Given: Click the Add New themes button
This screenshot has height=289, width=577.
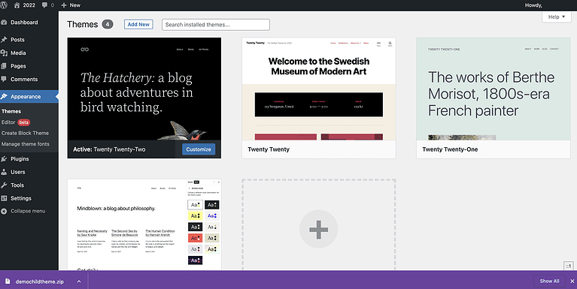Looking at the screenshot, I should click(x=138, y=24).
